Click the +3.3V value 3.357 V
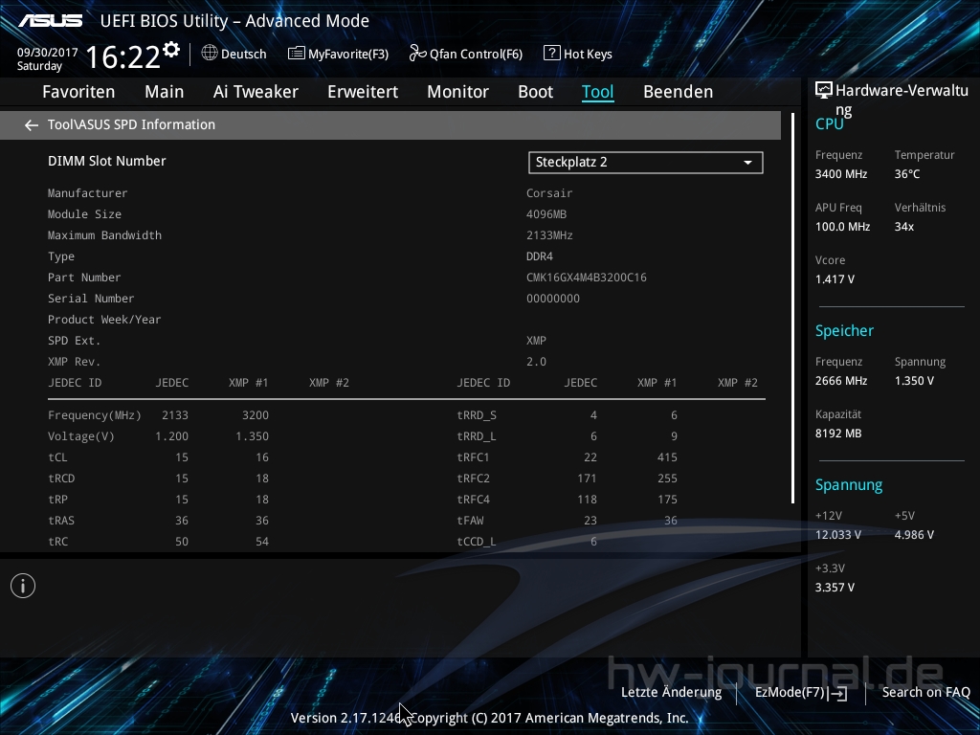 click(x=835, y=588)
